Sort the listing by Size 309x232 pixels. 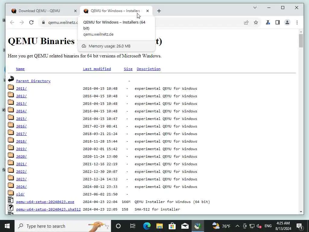pyautogui.click(x=128, y=69)
